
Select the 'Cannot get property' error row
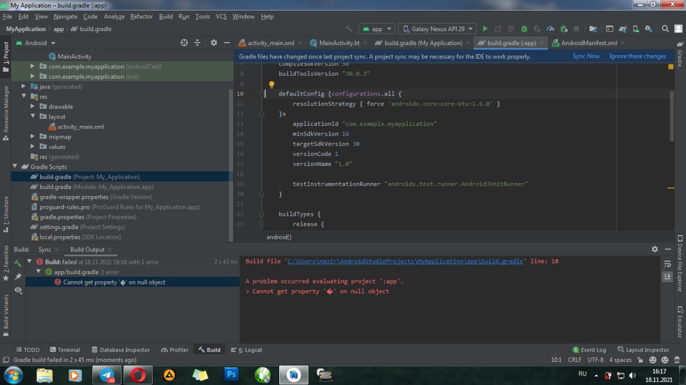[x=132, y=282]
